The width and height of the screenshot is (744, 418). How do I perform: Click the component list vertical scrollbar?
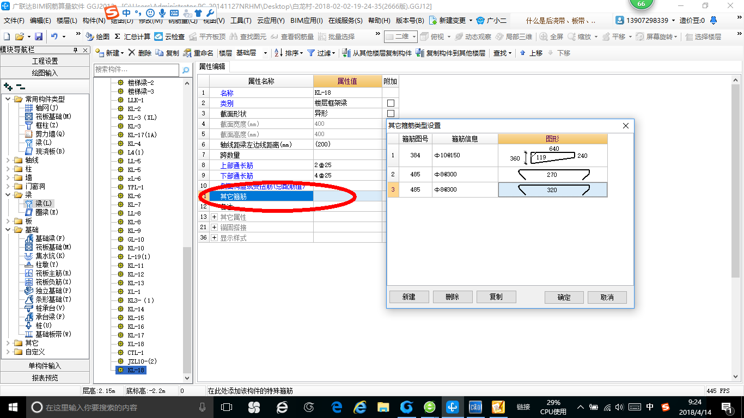tap(187, 310)
